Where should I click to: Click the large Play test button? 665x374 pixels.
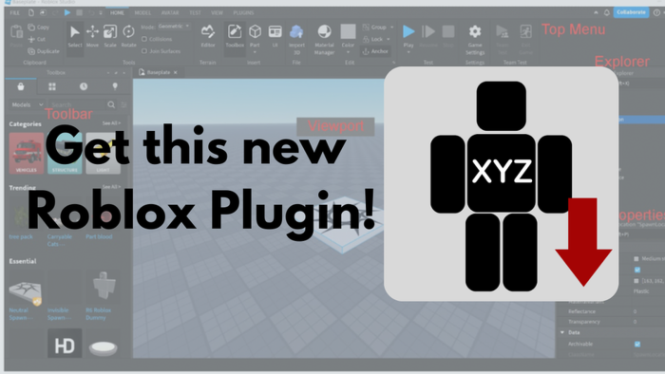point(408,31)
